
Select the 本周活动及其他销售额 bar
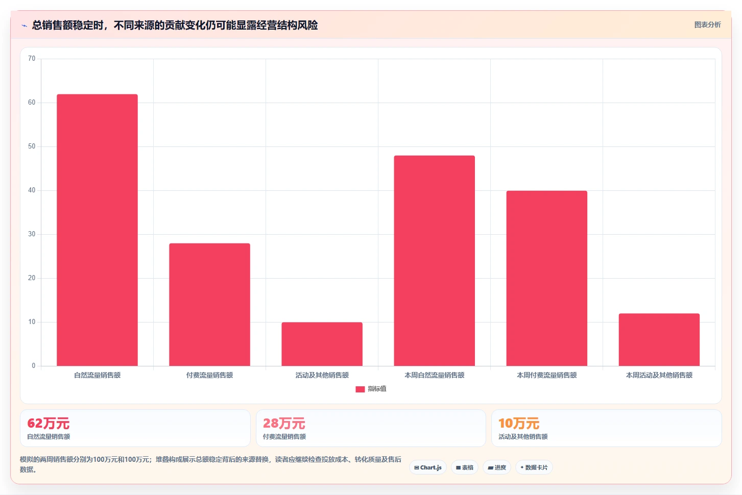click(x=659, y=340)
